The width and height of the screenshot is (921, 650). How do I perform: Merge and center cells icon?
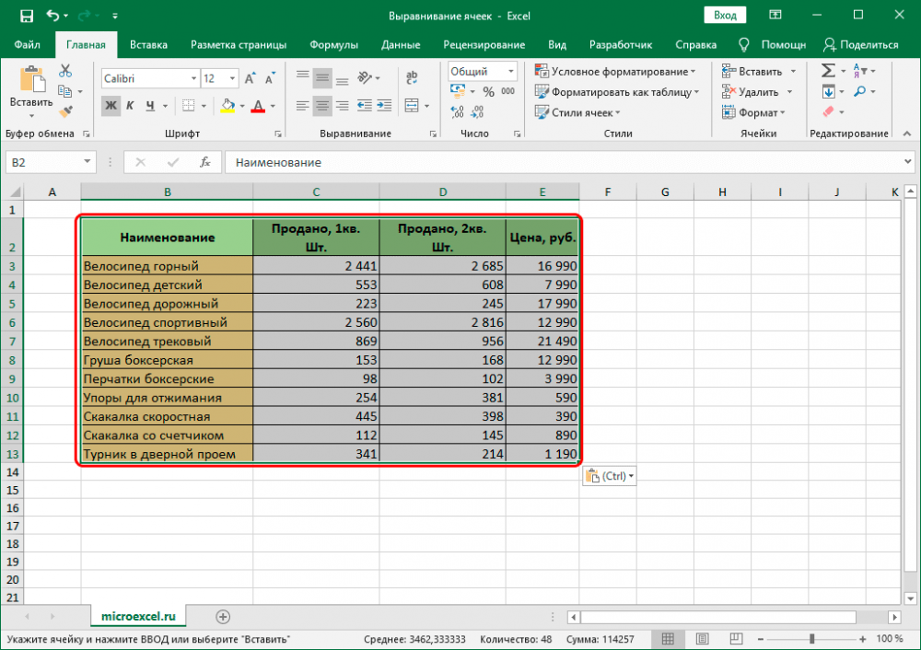pyautogui.click(x=412, y=106)
